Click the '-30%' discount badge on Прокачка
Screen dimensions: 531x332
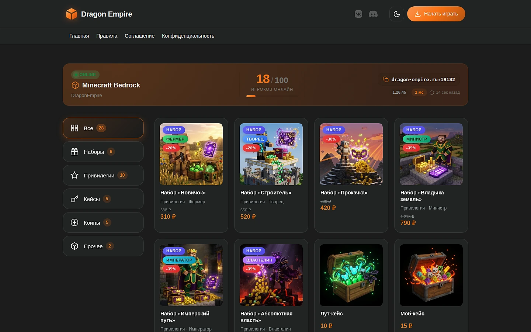coord(331,139)
